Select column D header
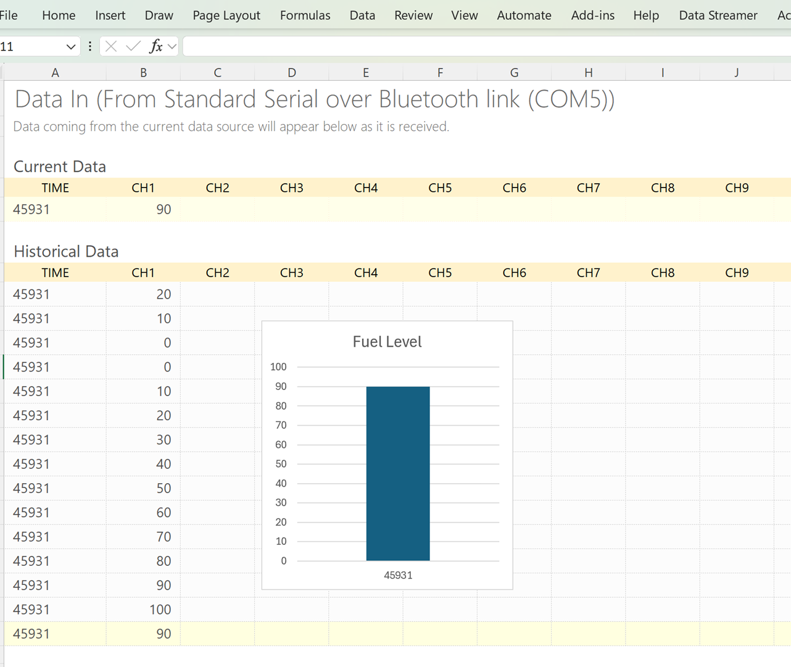This screenshot has height=667, width=791. [291, 73]
